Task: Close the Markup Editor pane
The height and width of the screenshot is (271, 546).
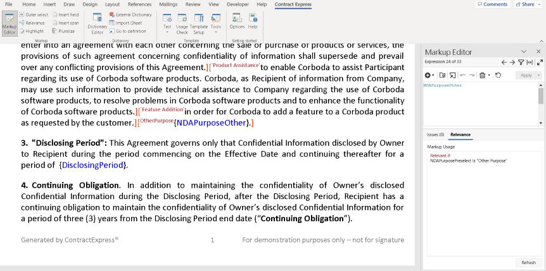Action: point(538,52)
